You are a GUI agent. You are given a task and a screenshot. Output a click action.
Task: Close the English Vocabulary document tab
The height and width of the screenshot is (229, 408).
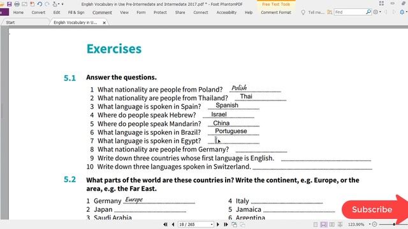[104, 23]
